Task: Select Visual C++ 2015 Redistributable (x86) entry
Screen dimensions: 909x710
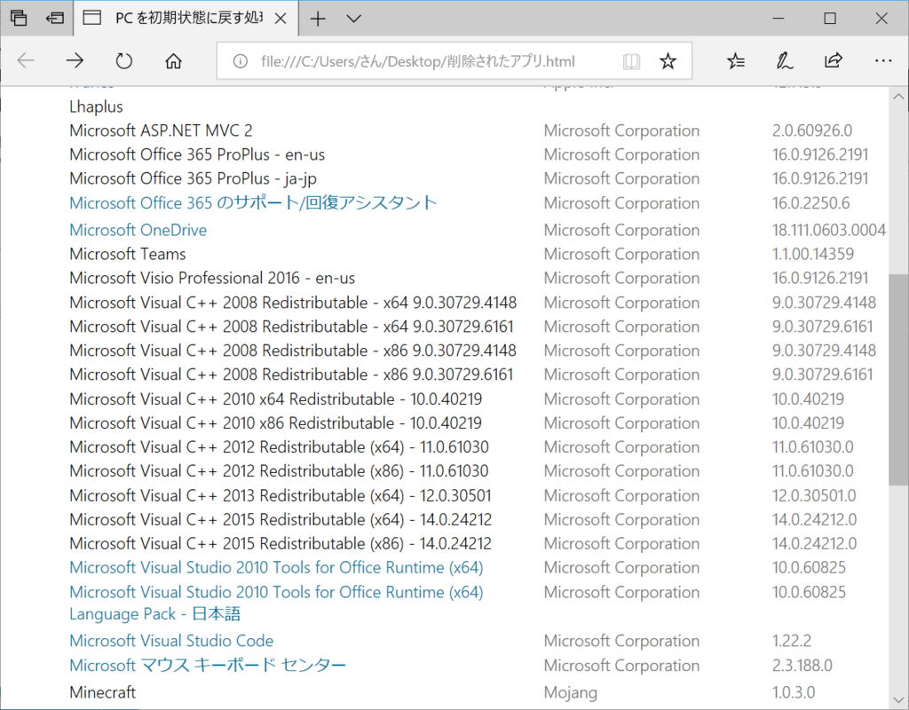Action: pyautogui.click(x=281, y=544)
